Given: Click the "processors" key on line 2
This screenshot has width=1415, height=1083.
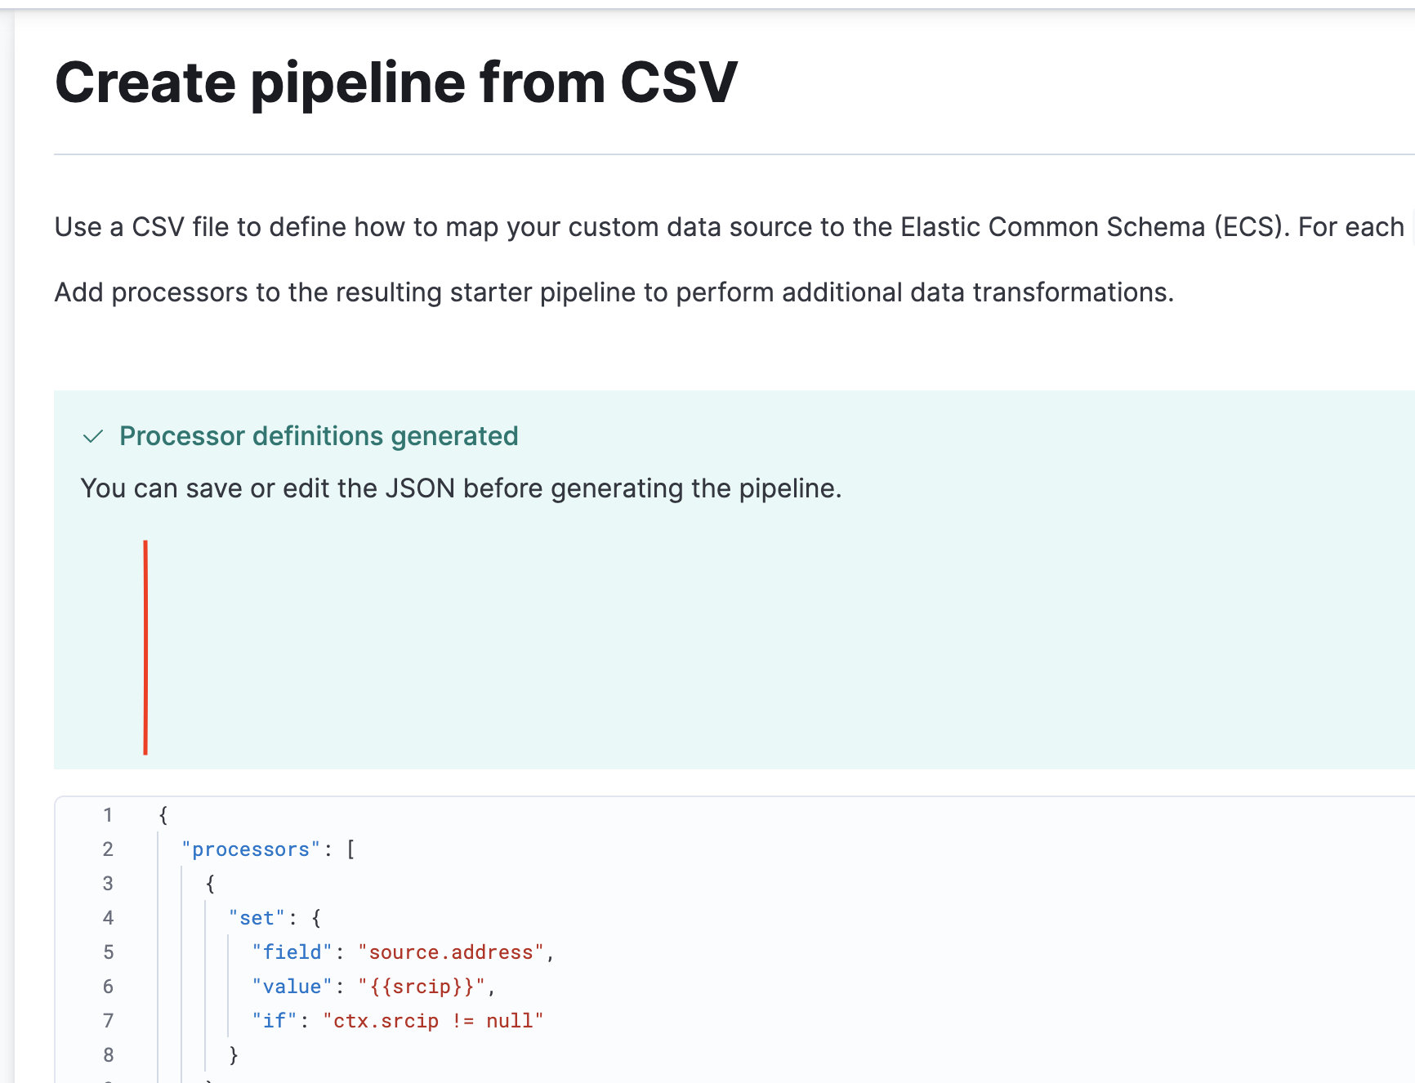Looking at the screenshot, I should 251,849.
